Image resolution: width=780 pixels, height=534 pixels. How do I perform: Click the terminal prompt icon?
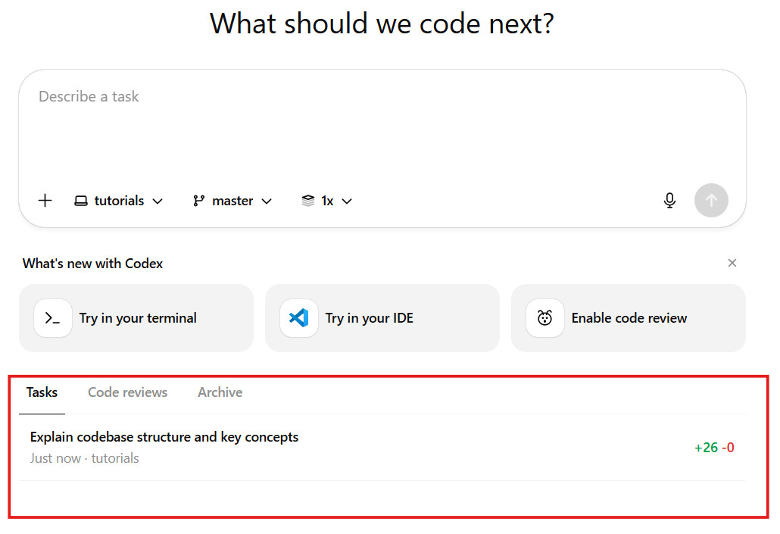(x=53, y=318)
